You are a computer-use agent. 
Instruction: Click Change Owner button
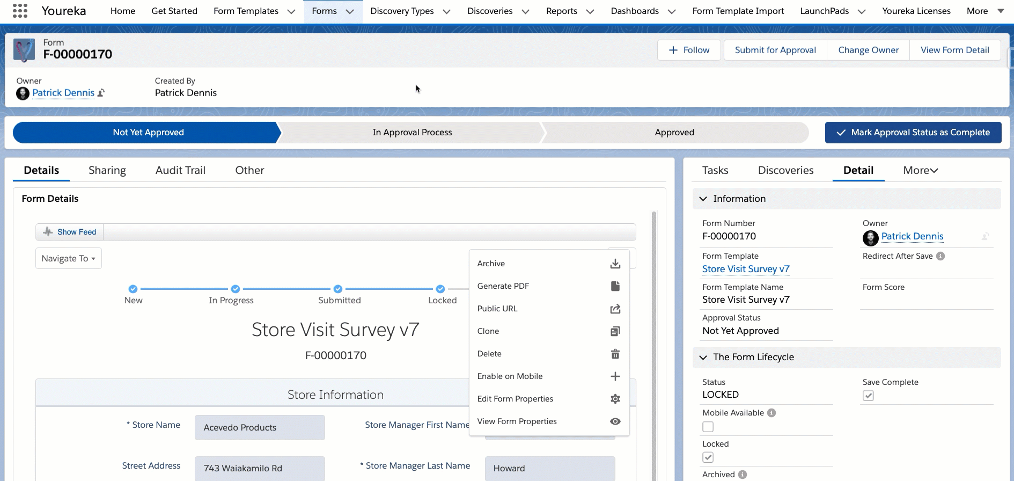(x=868, y=50)
